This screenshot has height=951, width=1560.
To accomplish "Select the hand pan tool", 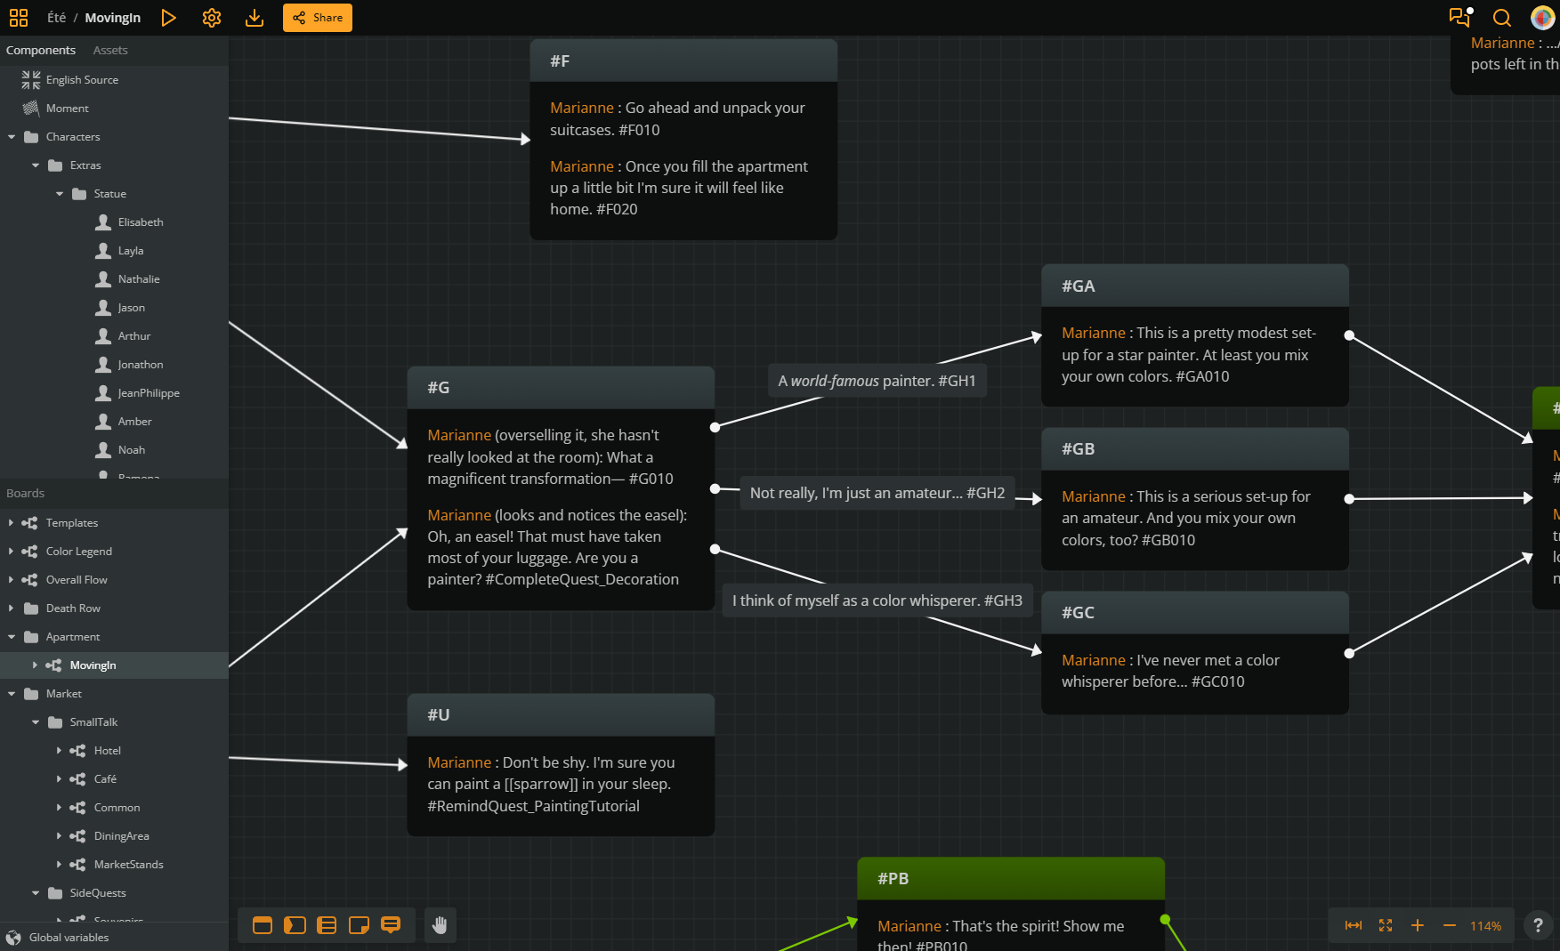I will coord(440,925).
